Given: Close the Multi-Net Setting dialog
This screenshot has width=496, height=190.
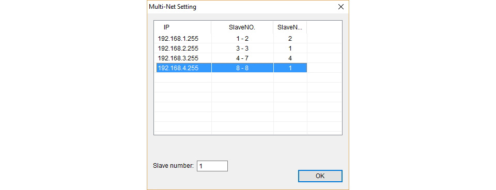Looking at the screenshot, I should pos(340,7).
